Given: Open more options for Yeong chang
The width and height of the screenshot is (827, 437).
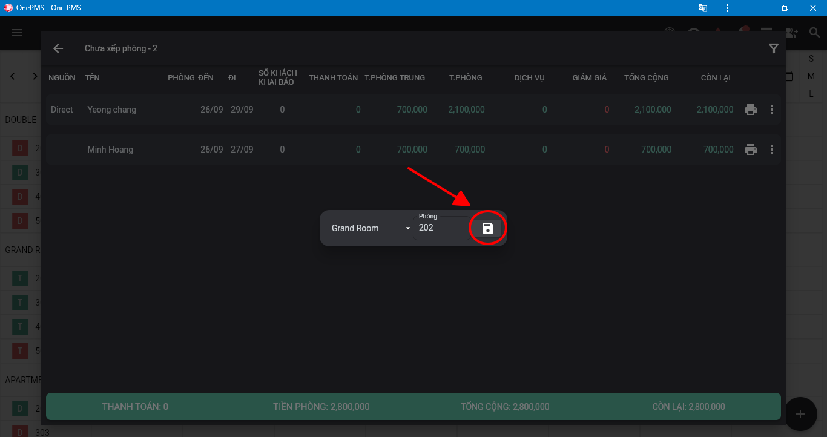Looking at the screenshot, I should coord(772,110).
